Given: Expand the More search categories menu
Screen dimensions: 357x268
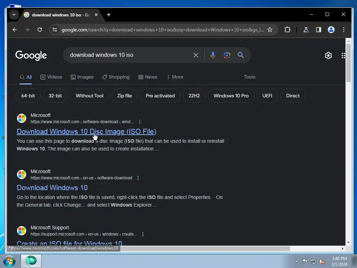Looking at the screenshot, I should click(x=175, y=77).
